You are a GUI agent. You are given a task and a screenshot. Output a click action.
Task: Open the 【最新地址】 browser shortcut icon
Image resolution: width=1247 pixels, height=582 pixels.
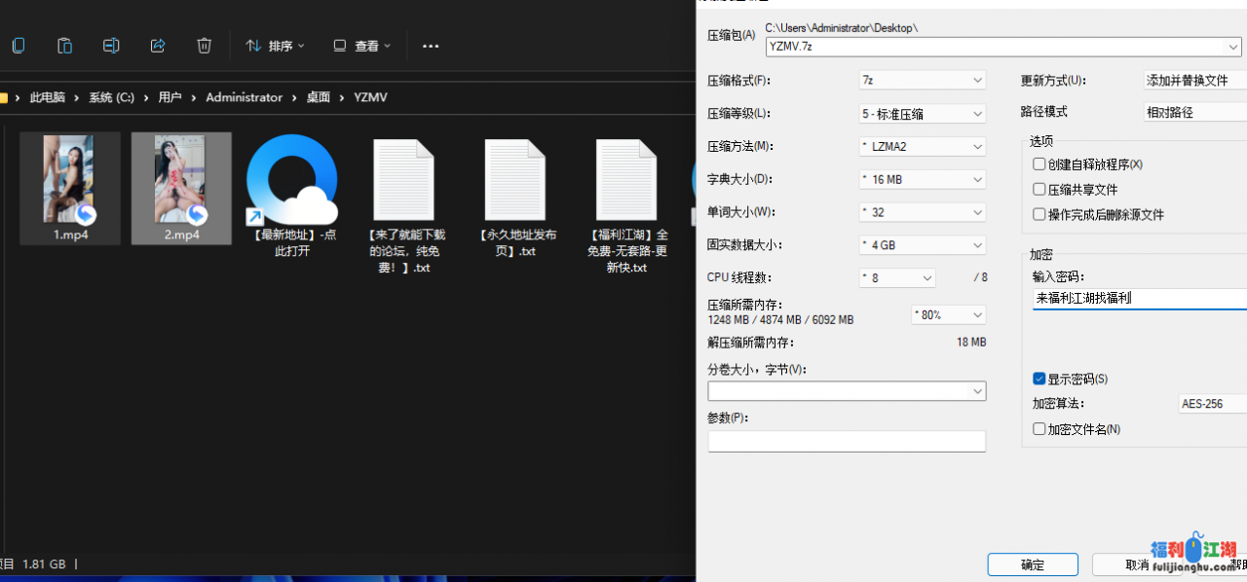pos(291,181)
